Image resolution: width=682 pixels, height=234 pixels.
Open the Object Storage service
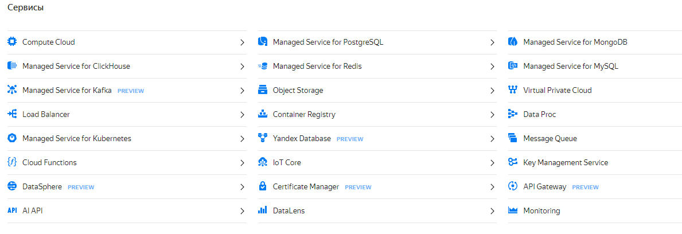[x=298, y=91]
